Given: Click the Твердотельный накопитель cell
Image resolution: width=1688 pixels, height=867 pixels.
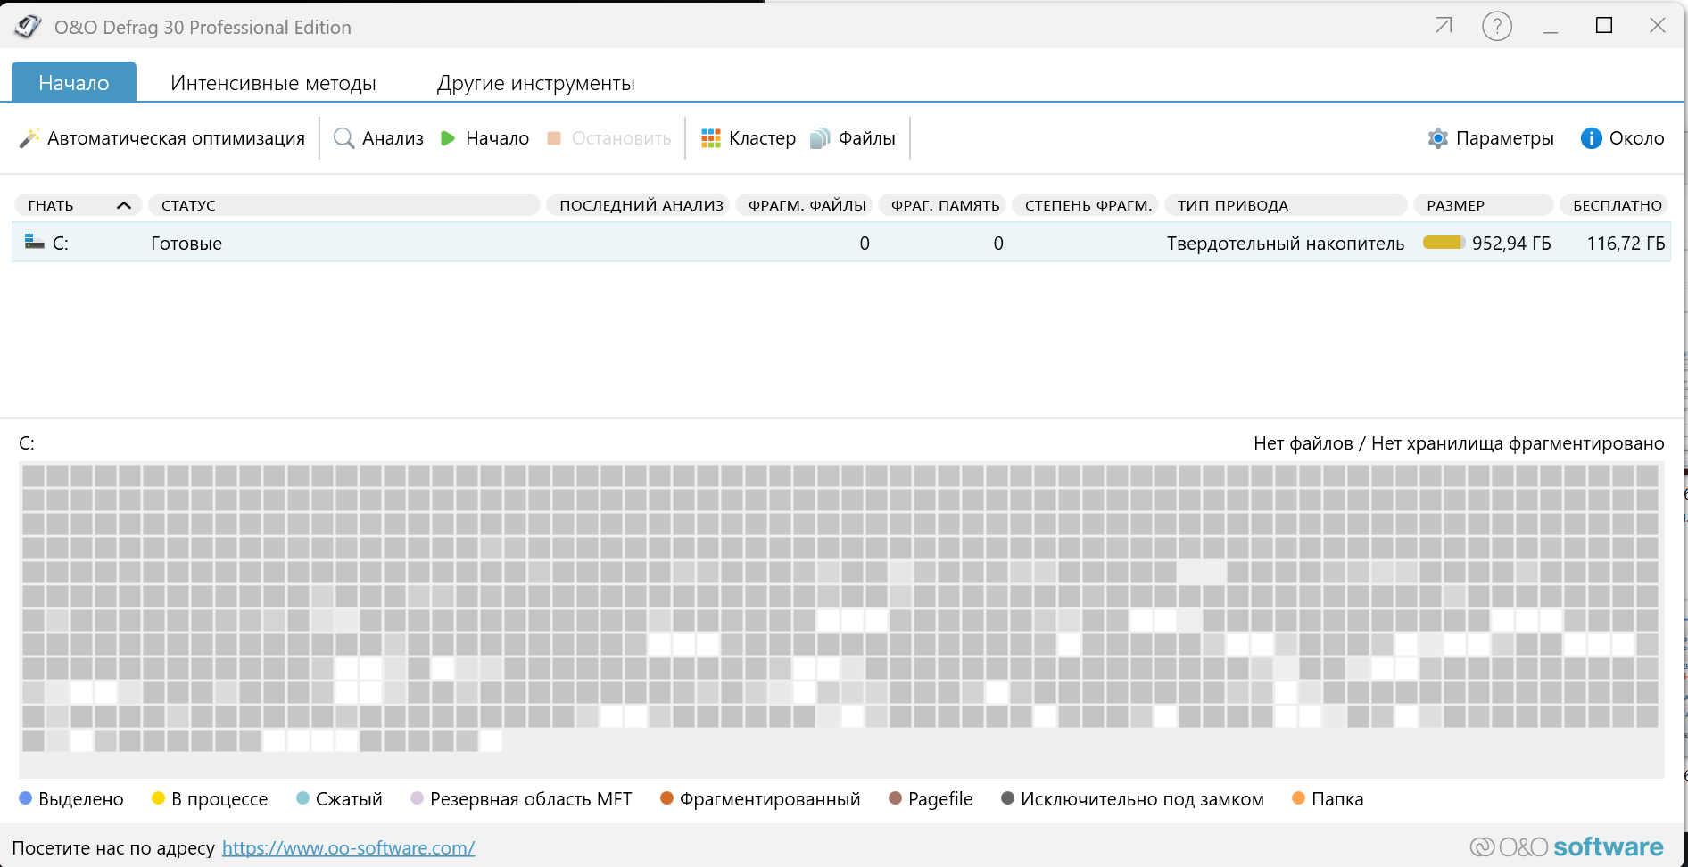Looking at the screenshot, I should [x=1286, y=243].
